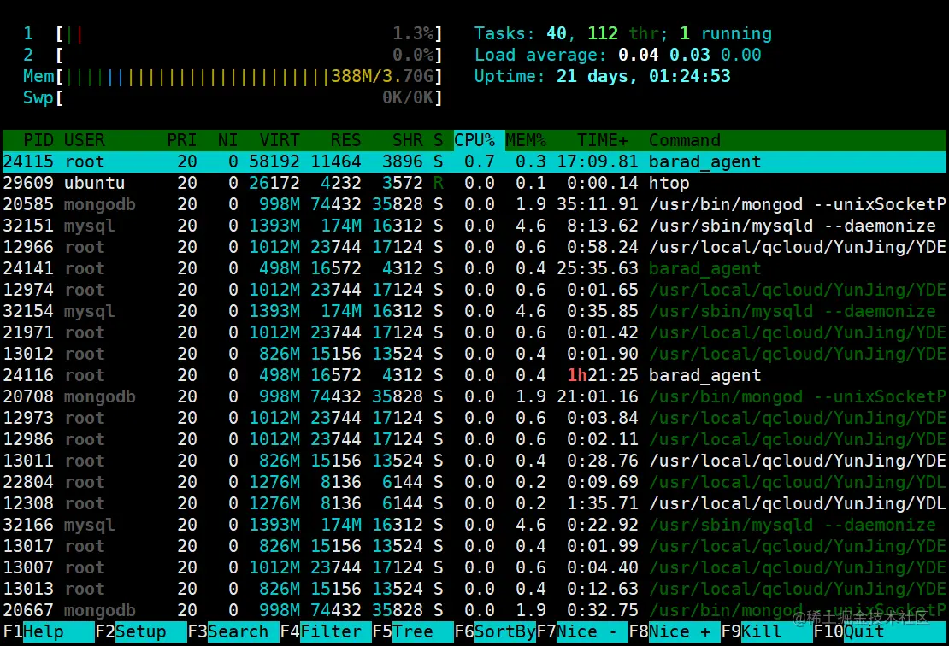The width and height of the screenshot is (949, 646).
Task: Select barad_agent row PID 24116
Action: coord(474,375)
